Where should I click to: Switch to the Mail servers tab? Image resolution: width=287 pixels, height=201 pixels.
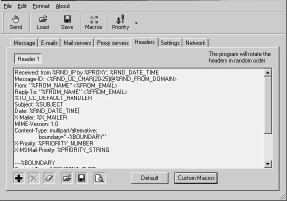[x=77, y=43]
